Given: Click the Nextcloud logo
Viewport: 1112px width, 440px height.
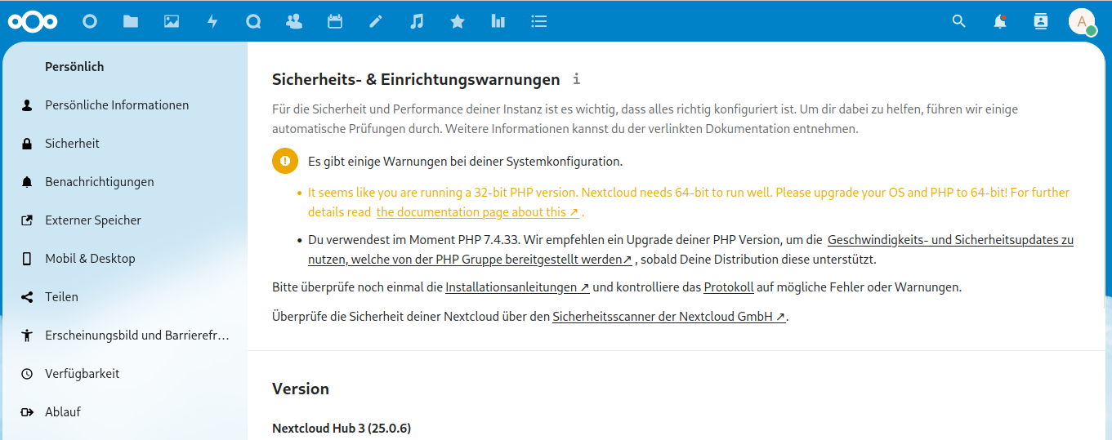Looking at the screenshot, I should click(33, 21).
